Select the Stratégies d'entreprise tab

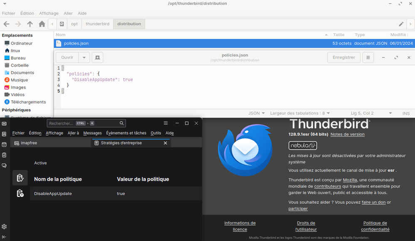click(x=131, y=143)
